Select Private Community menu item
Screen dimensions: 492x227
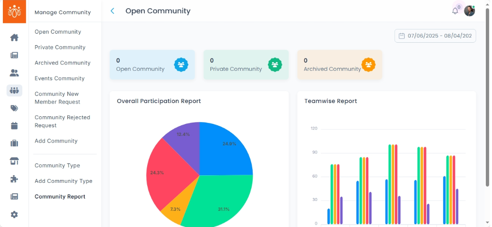(60, 47)
